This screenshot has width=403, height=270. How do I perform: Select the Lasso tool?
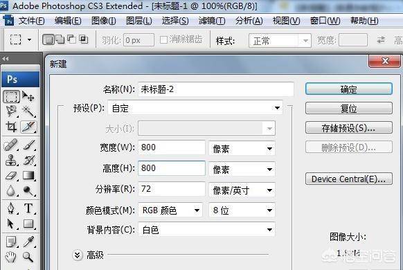(x=11, y=111)
